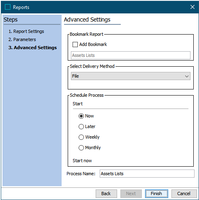The width and height of the screenshot is (199, 200).
Task: Focus the Process Name input field
Action: (147, 174)
